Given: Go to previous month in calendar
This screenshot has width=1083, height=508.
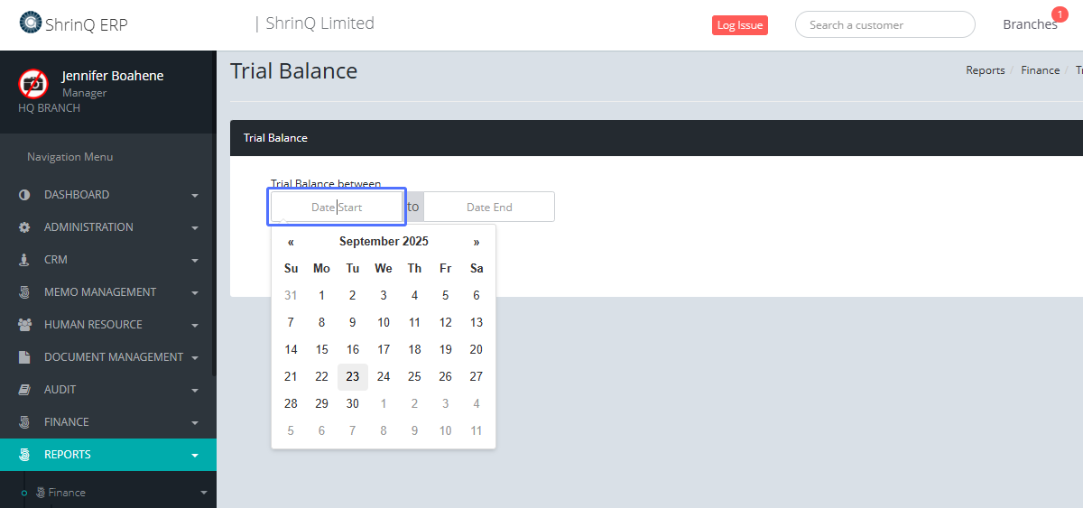Looking at the screenshot, I should point(291,242).
